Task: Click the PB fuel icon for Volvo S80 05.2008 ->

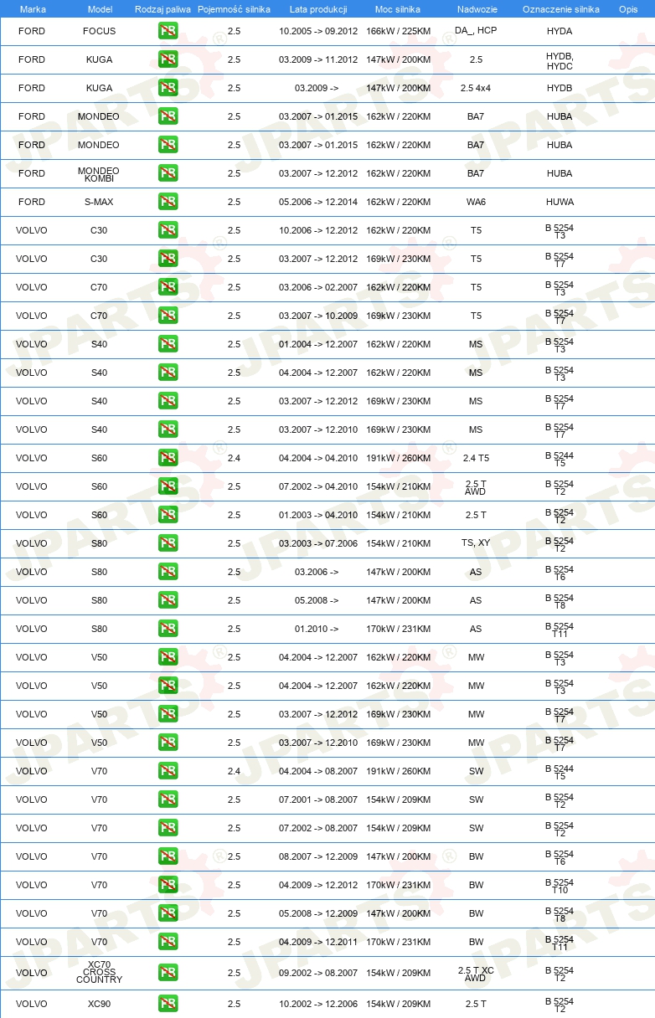Action: 168,600
